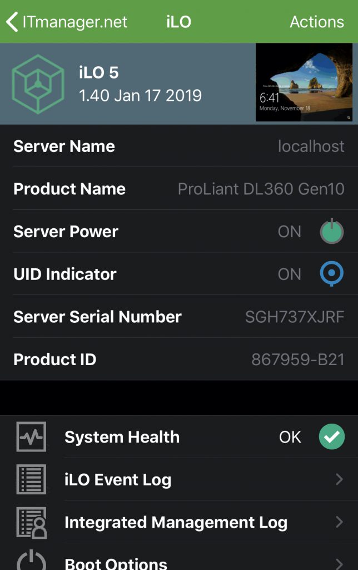Open the System Health entry

[x=179, y=436]
